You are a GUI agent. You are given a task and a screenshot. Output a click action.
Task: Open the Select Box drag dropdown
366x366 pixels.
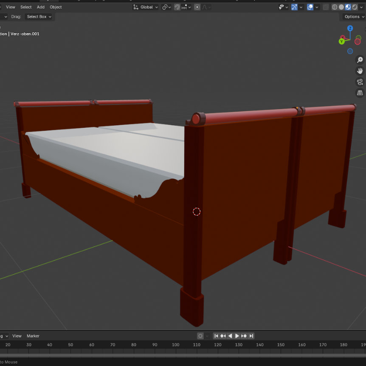pos(39,17)
